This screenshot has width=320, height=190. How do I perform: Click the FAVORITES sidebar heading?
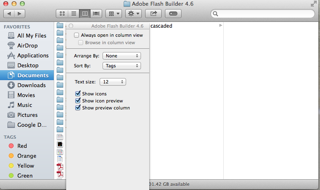[x=17, y=27]
